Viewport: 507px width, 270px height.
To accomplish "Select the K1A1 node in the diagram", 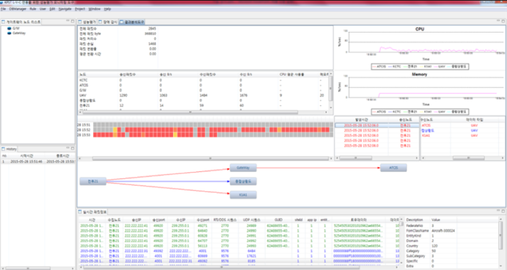I will [x=243, y=194].
